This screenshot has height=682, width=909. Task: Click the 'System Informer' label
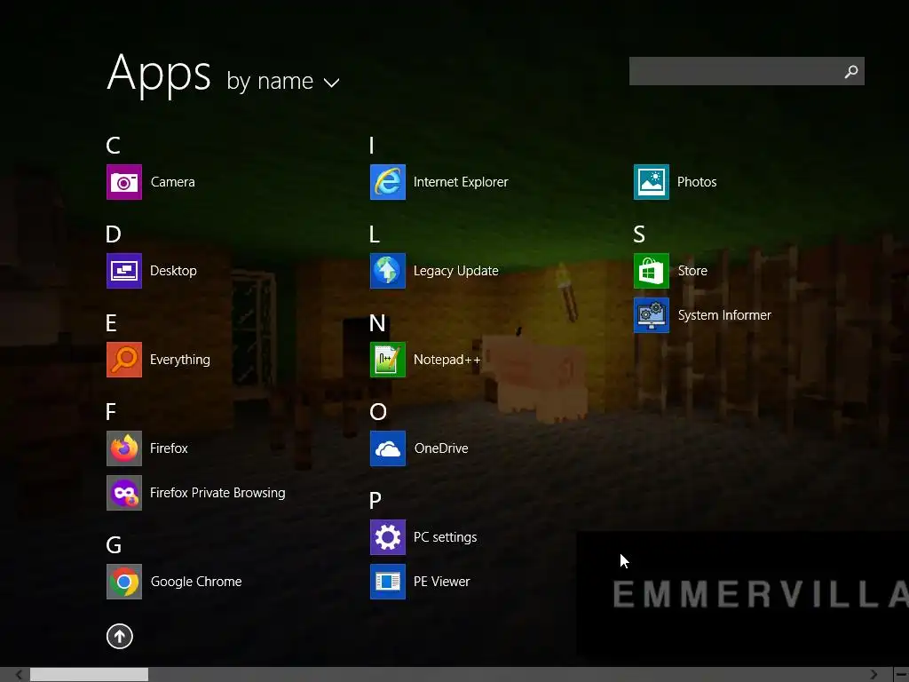724,315
